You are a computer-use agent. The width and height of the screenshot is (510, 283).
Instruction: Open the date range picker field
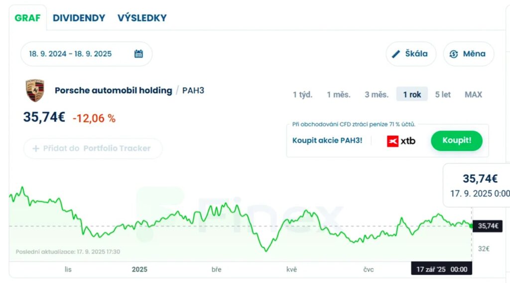[x=80, y=54]
